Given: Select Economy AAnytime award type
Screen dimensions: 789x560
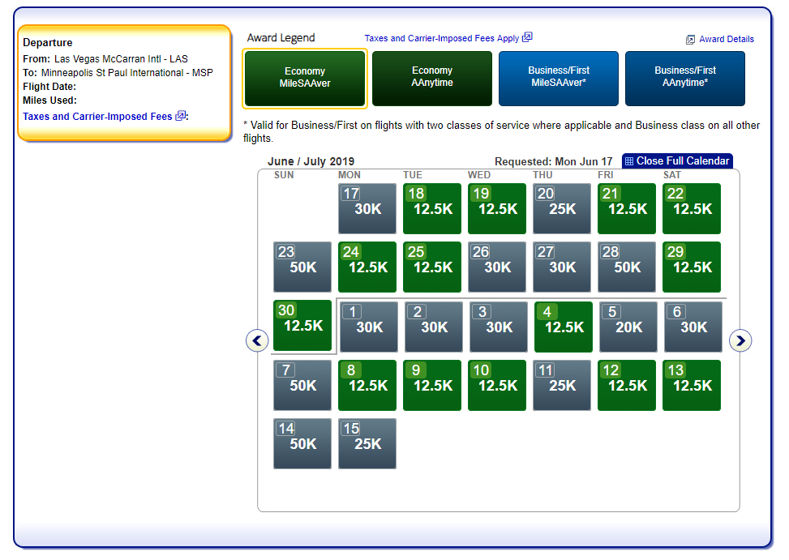Looking at the screenshot, I should point(432,78).
